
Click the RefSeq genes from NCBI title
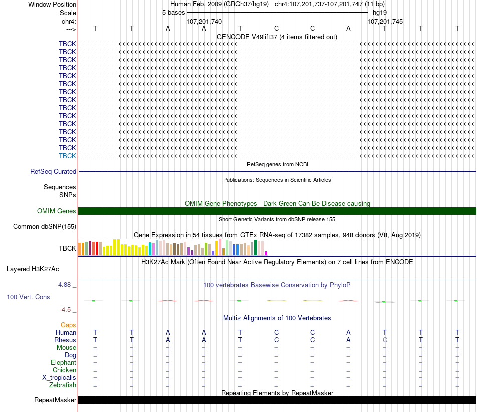point(277,164)
